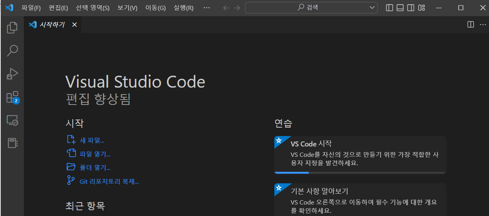Click the VS Code logo in title bar
Image resolution: width=489 pixels, height=216 pixels.
pos(9,8)
